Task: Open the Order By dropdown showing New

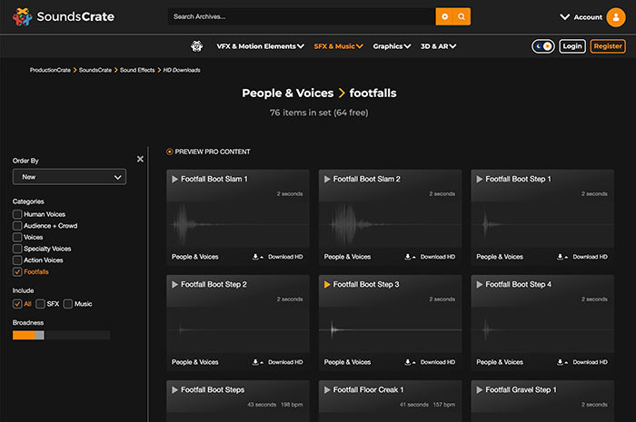Action: (69, 177)
